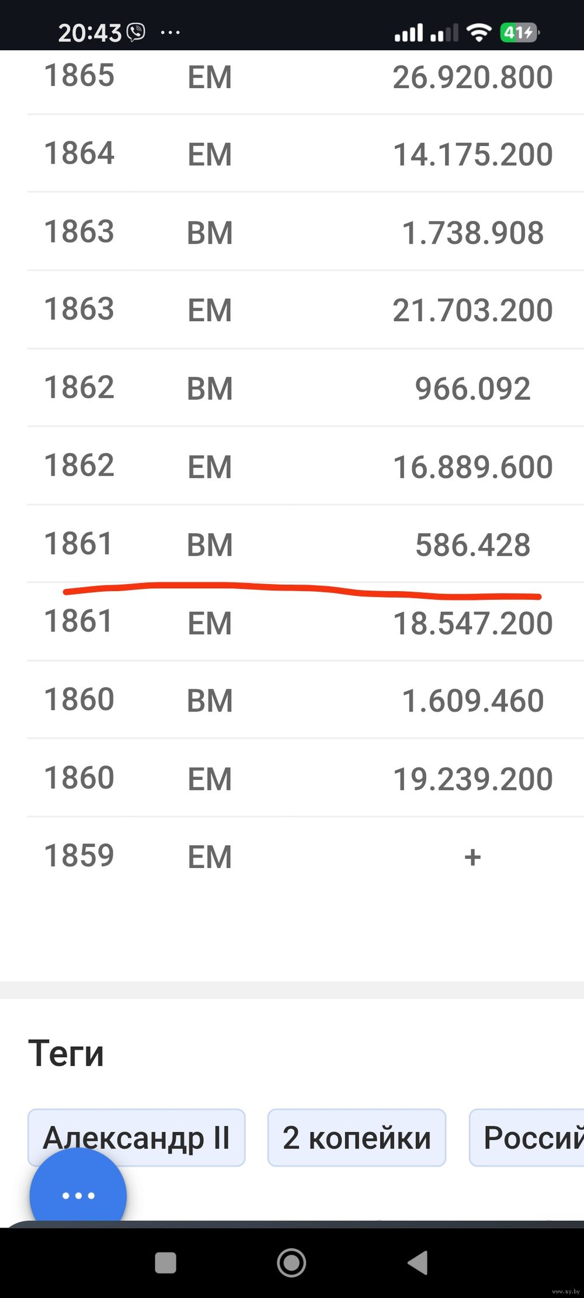The width and height of the screenshot is (584, 1298).
Task: Select mintage 586.428 for 1861 ВМ
Action: pyautogui.click(x=472, y=544)
